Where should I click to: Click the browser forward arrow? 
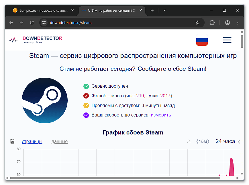coord(21,23)
